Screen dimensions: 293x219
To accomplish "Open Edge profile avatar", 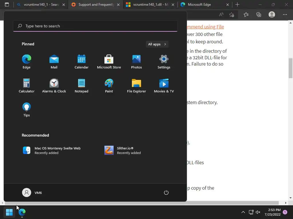I will tap(272, 15).
